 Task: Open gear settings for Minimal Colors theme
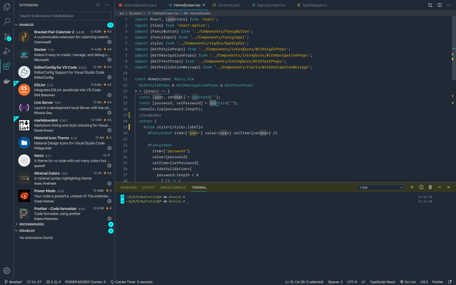coord(109,183)
